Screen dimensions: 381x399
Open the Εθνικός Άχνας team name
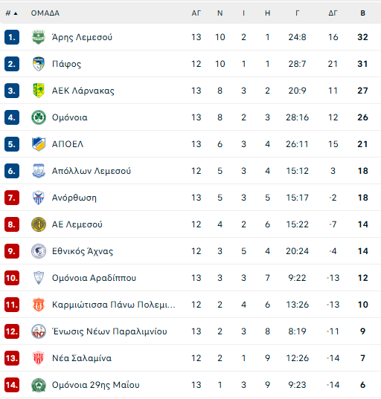click(x=83, y=251)
